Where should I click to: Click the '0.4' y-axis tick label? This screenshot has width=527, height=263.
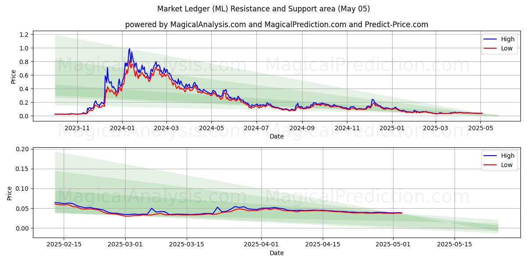pyautogui.click(x=24, y=89)
